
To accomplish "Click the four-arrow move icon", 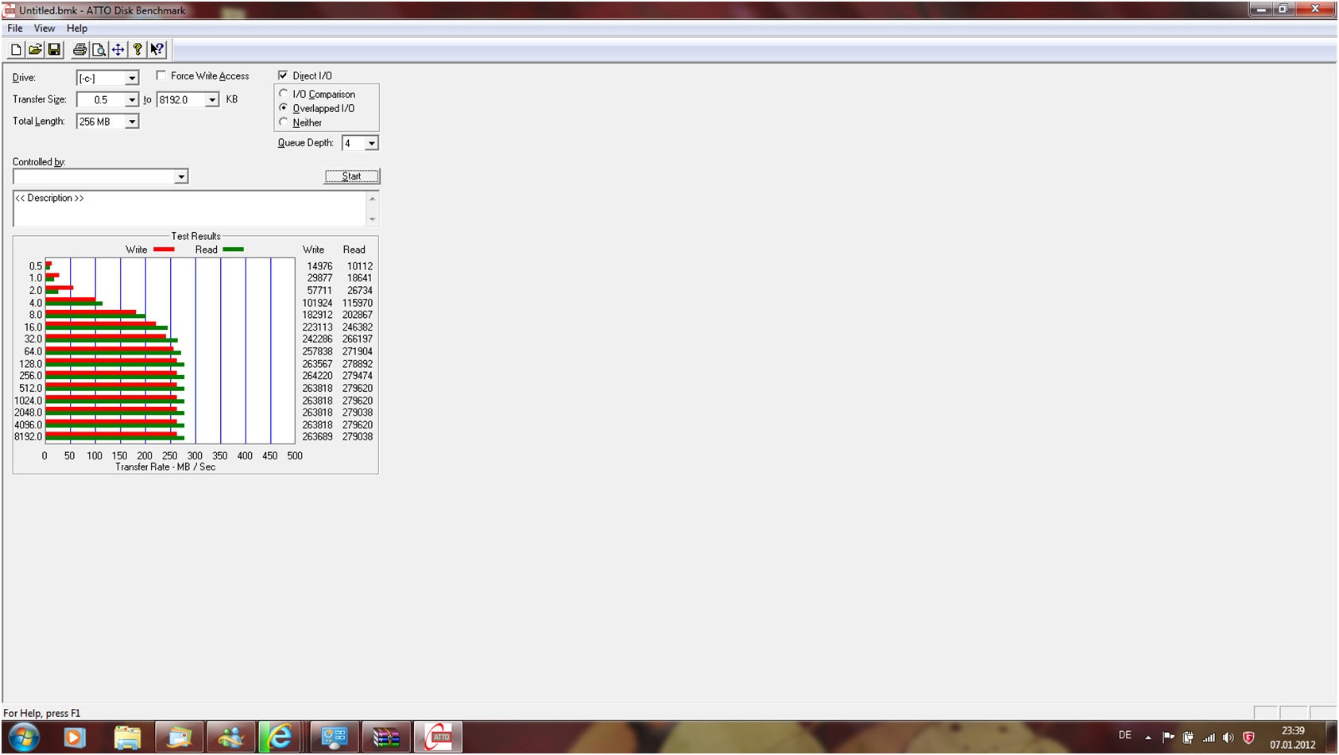I will click(118, 50).
